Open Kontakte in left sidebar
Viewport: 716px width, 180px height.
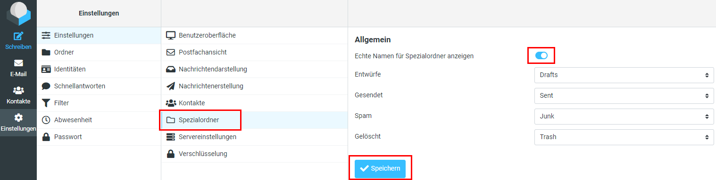[x=18, y=95]
